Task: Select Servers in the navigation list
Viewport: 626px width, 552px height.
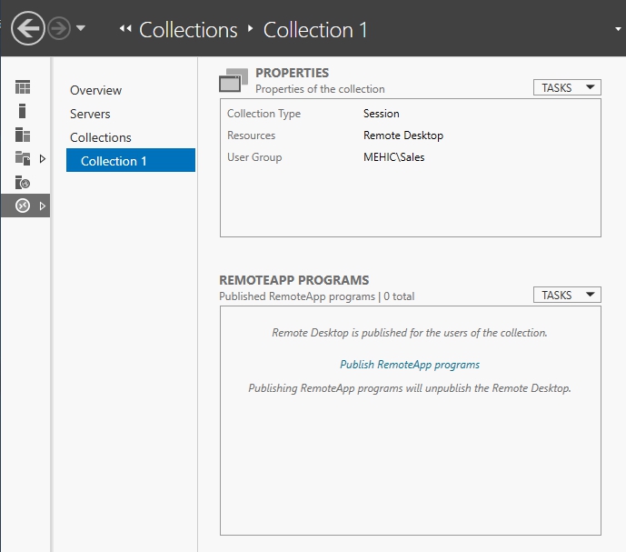Action: click(x=90, y=114)
